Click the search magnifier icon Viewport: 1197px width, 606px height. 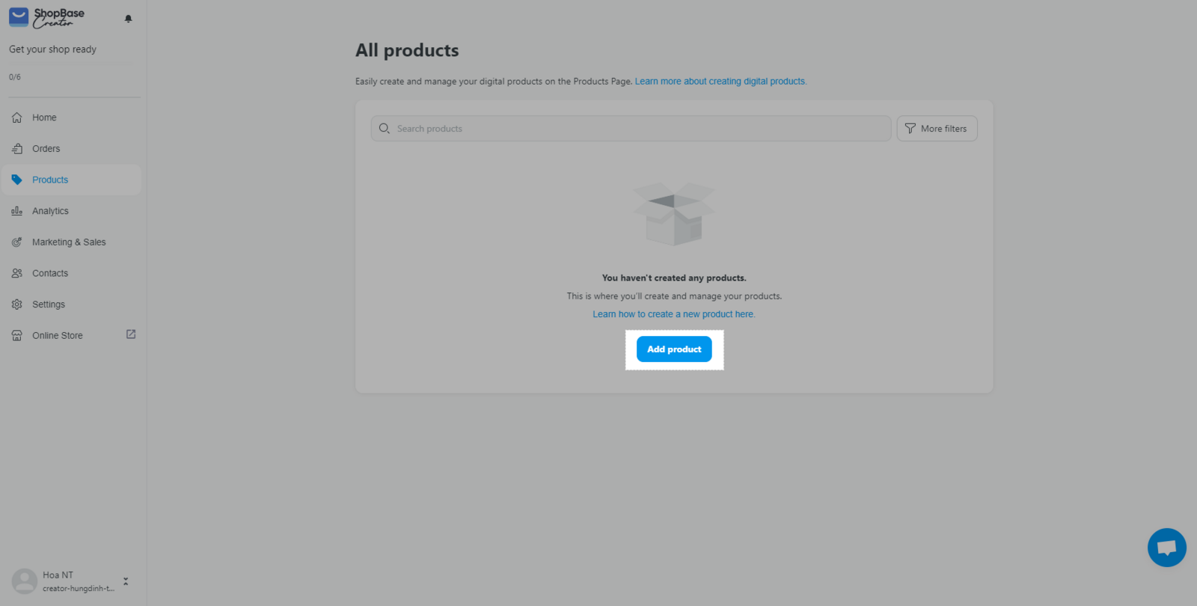pos(385,129)
